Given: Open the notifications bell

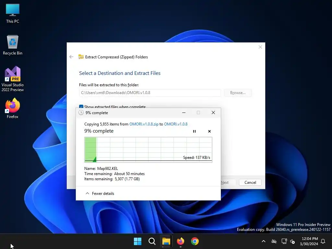Looking at the screenshot, I should pos(323,241).
